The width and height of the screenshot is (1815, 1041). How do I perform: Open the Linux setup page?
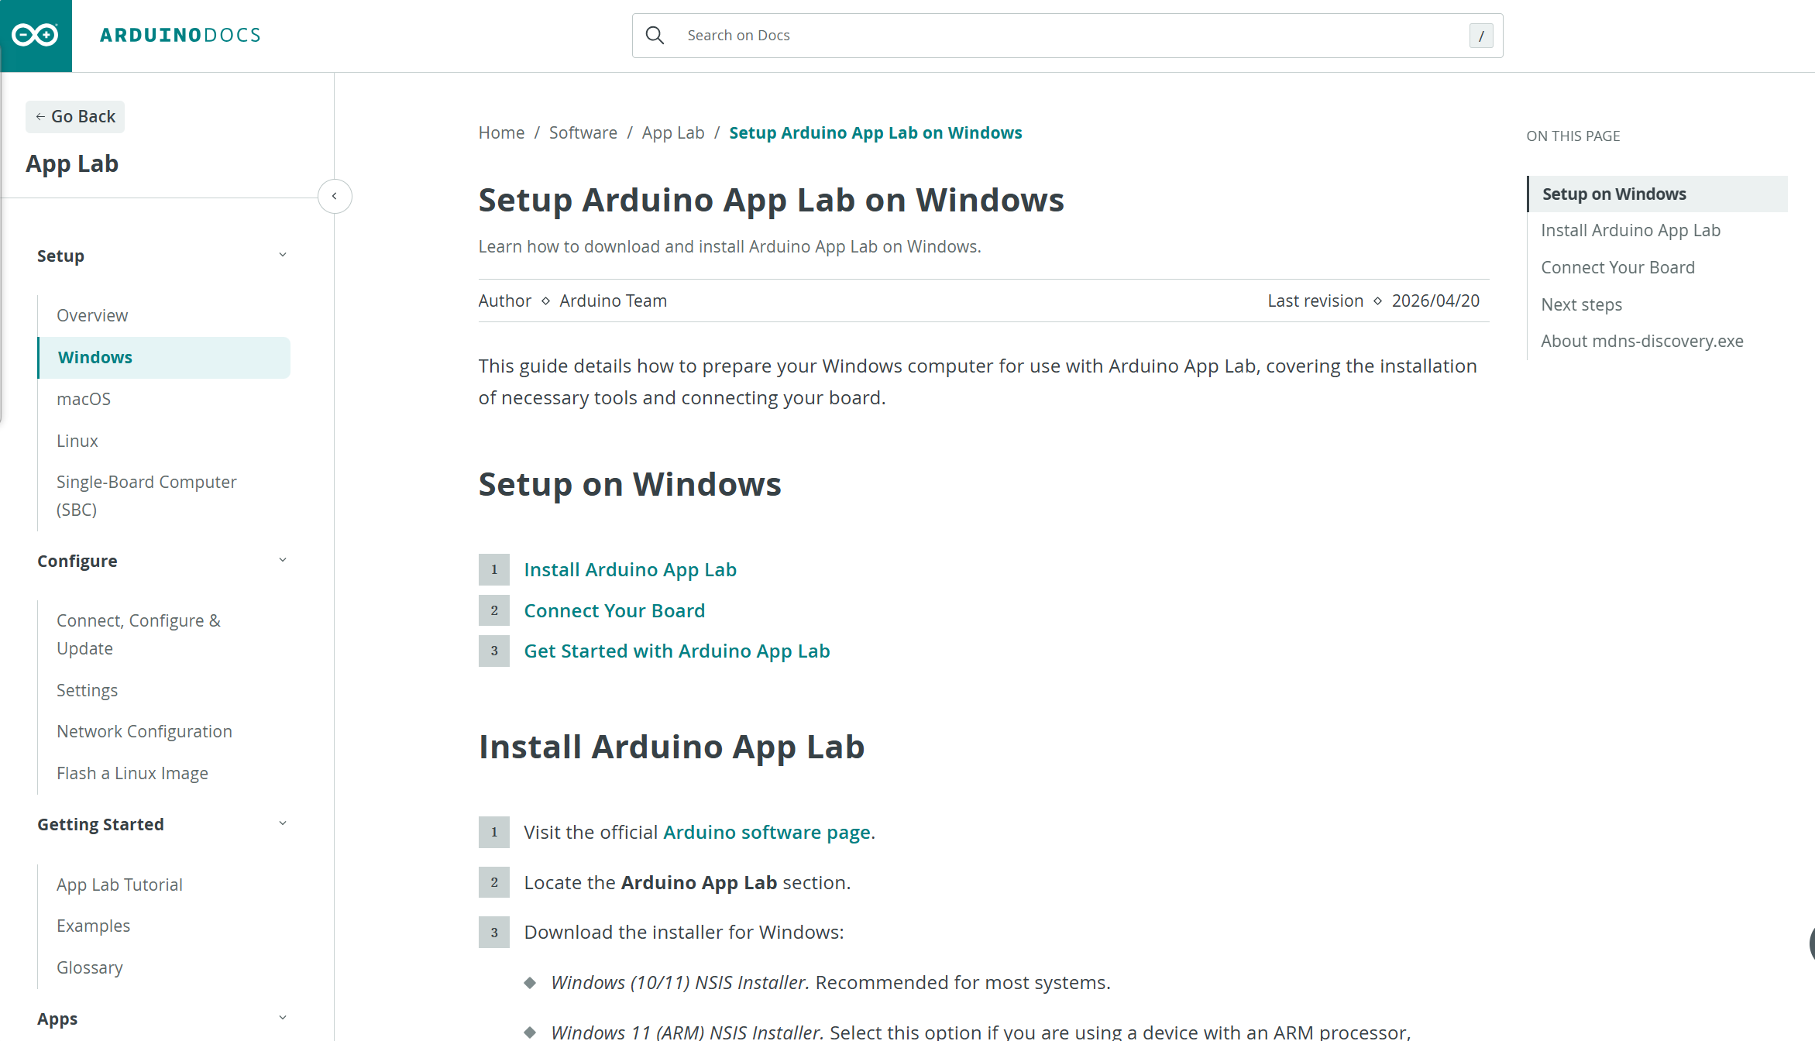coord(77,441)
